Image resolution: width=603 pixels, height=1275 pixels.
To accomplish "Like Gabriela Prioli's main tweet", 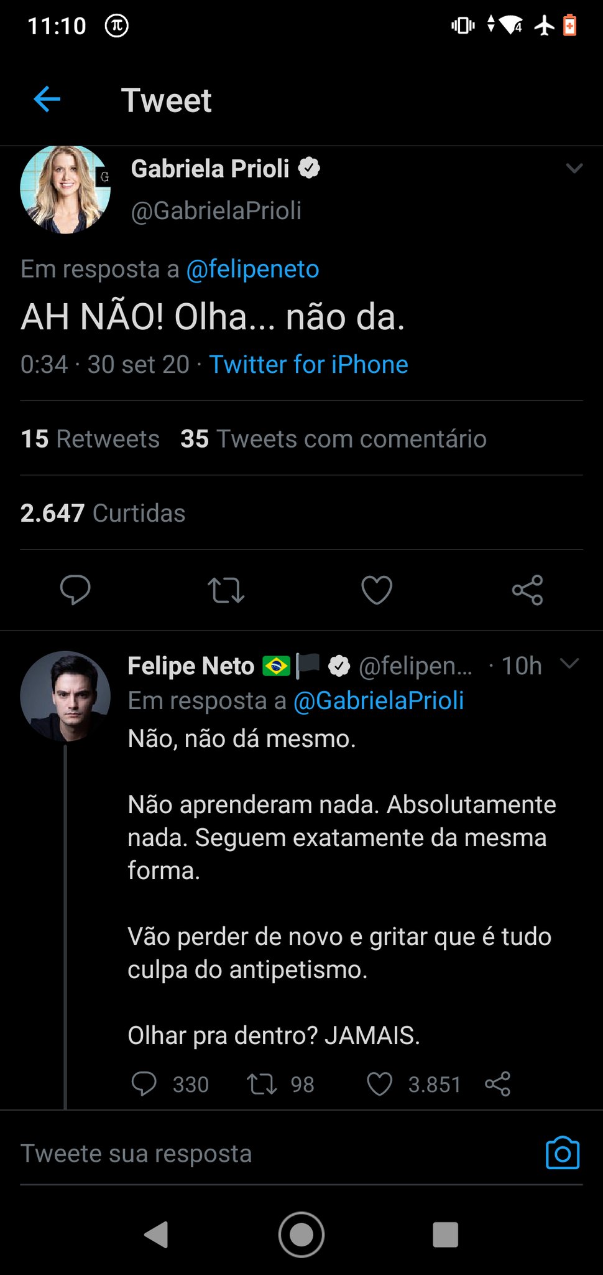I will point(377,590).
